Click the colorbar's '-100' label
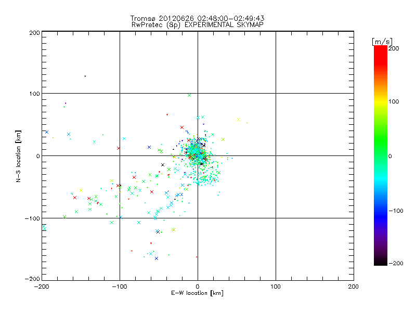The image size is (416, 312). click(396, 211)
